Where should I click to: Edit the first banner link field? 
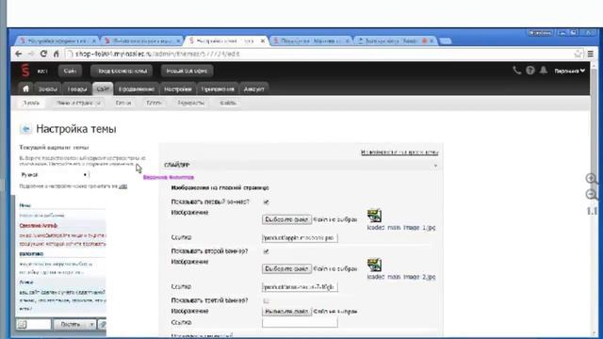(300, 238)
